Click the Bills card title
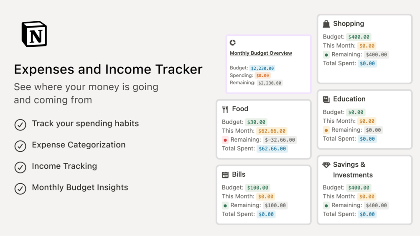420x236 pixels. point(239,175)
